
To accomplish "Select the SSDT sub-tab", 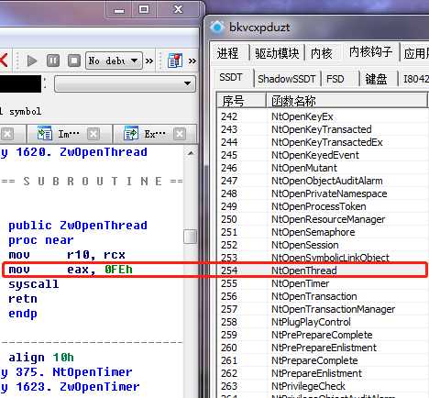I will click(231, 77).
